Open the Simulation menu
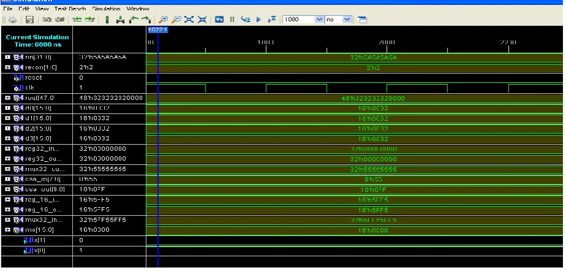566x271 pixels. pyautogui.click(x=106, y=9)
